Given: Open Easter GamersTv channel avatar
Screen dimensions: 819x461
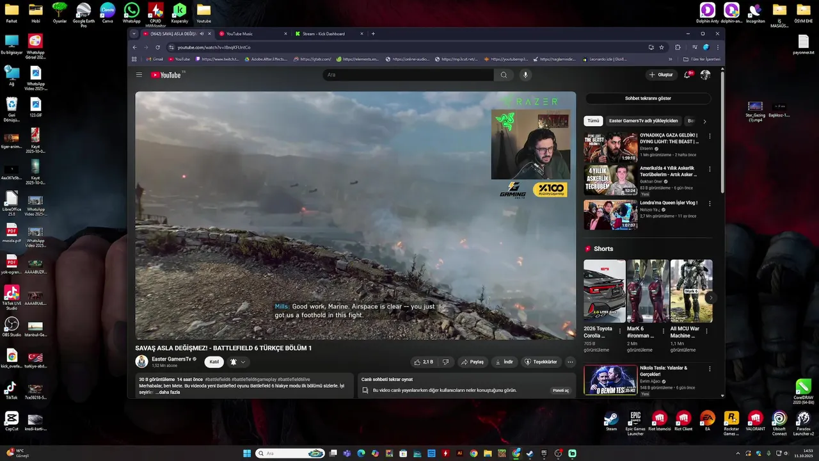Looking at the screenshot, I should (141, 362).
